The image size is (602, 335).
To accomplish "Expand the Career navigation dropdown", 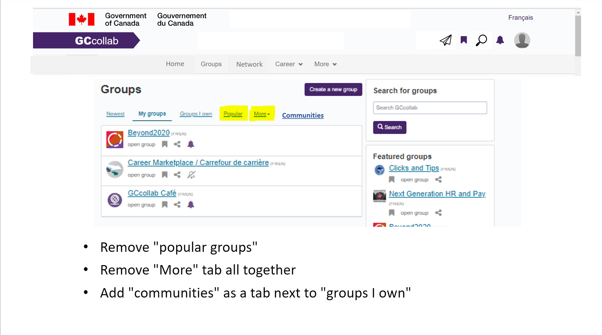I will (289, 64).
